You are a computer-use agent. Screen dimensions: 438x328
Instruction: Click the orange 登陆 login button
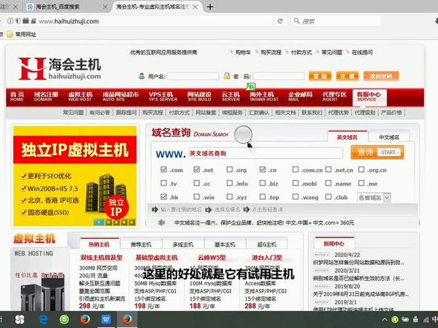320,76
